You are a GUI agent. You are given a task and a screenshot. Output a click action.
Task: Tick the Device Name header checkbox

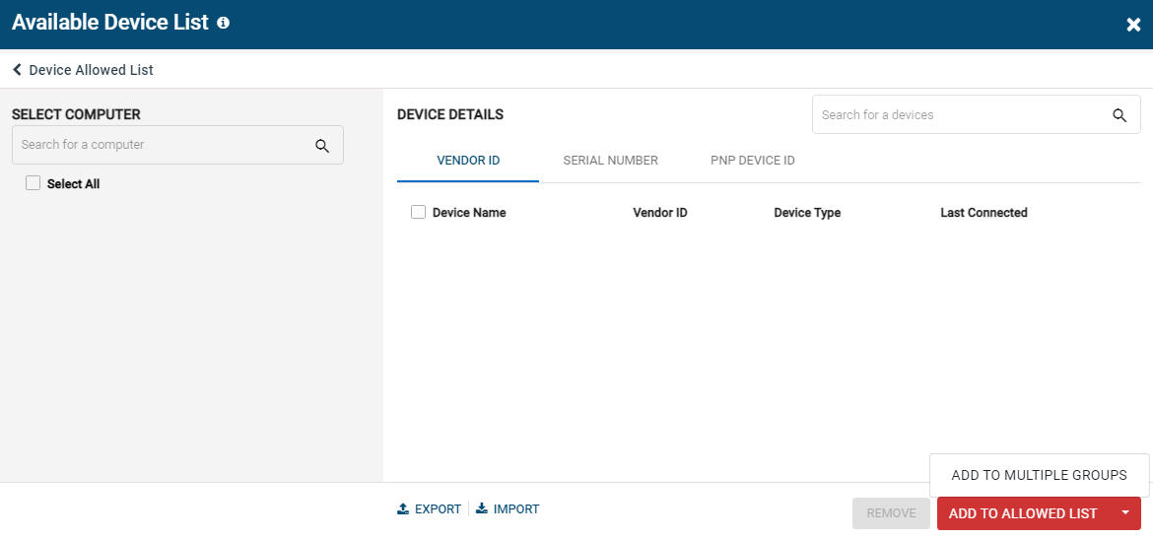(x=419, y=212)
